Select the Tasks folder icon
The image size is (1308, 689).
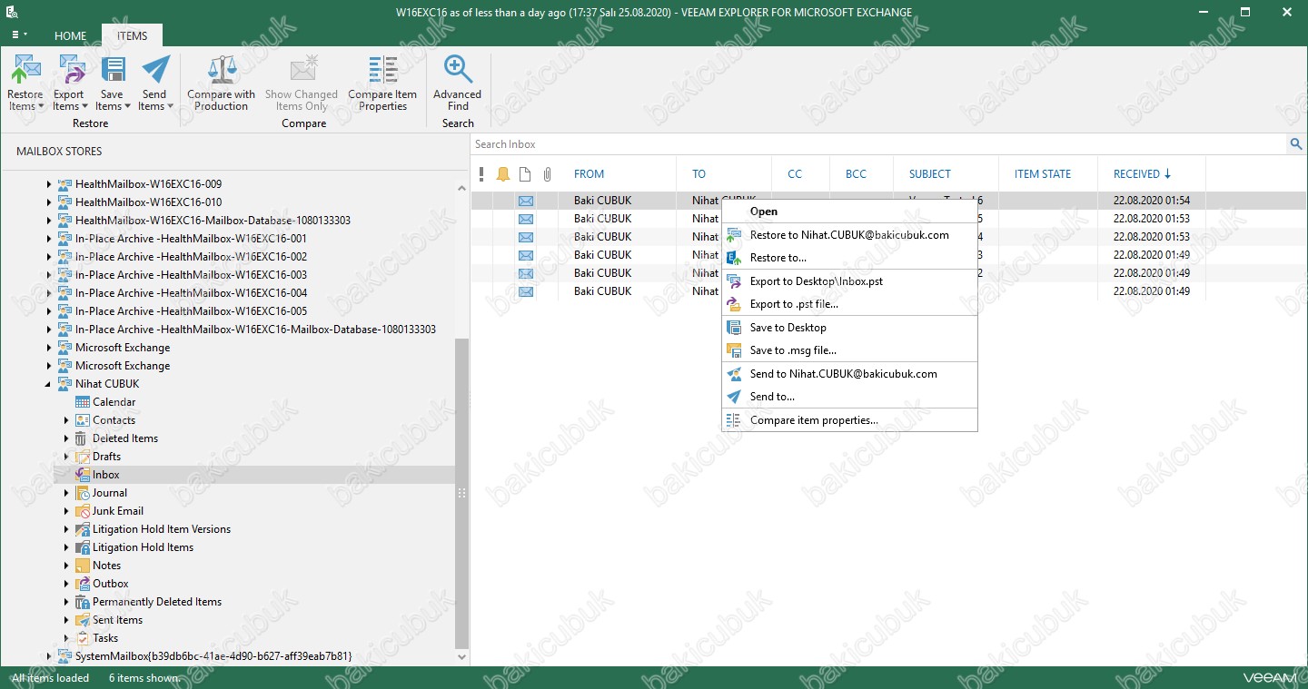[83, 638]
